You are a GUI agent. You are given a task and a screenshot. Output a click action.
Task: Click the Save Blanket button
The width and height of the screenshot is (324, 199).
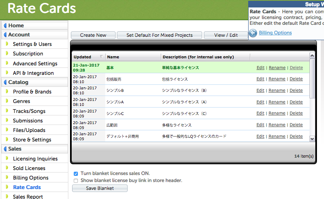pos(99,188)
